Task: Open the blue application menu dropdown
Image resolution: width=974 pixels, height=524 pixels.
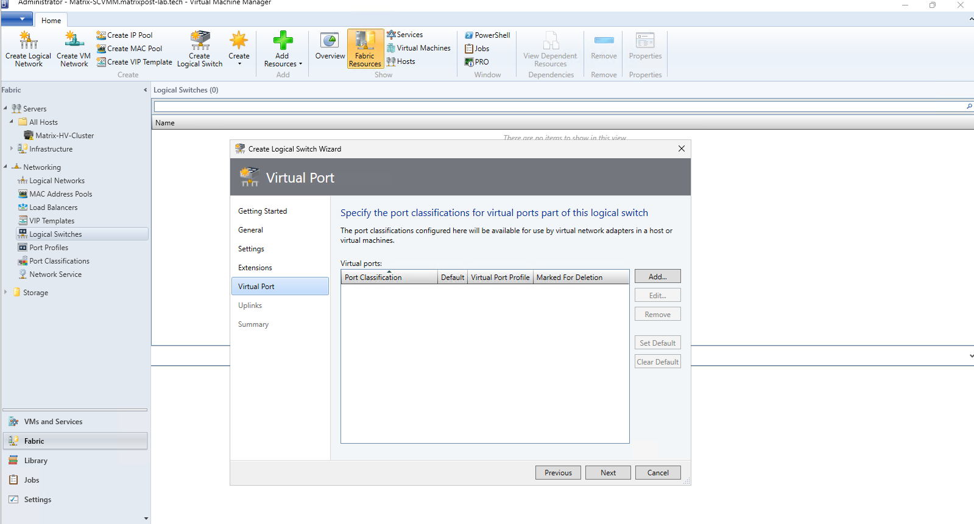Action: point(17,19)
